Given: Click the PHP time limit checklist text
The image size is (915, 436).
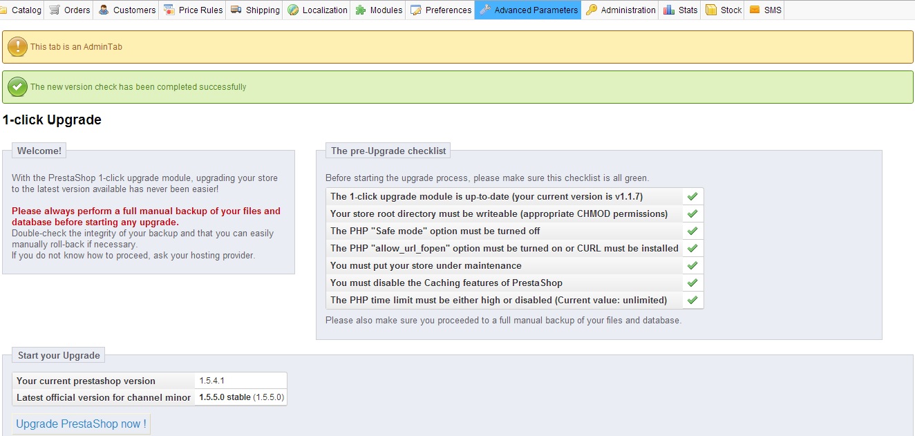Looking at the screenshot, I should (x=498, y=300).
